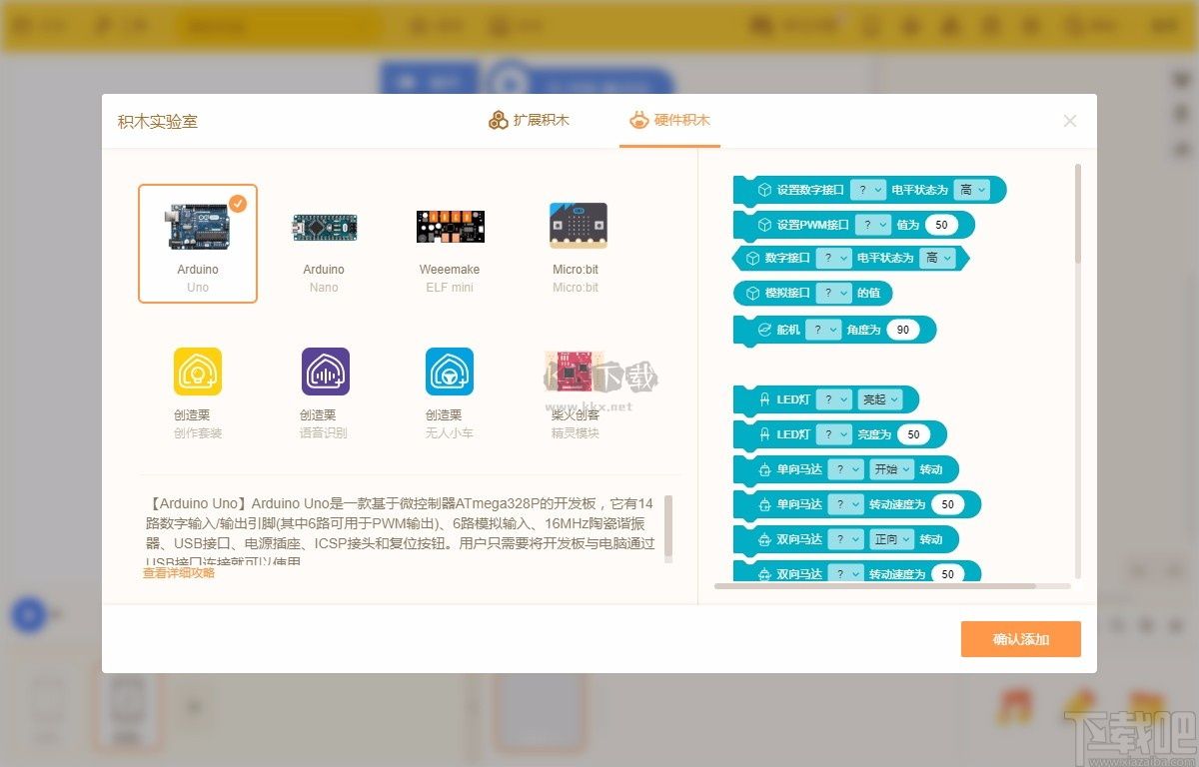Click the 【Arduino Uno】 description paragraph
This screenshot has width=1199, height=767.
tap(400, 531)
